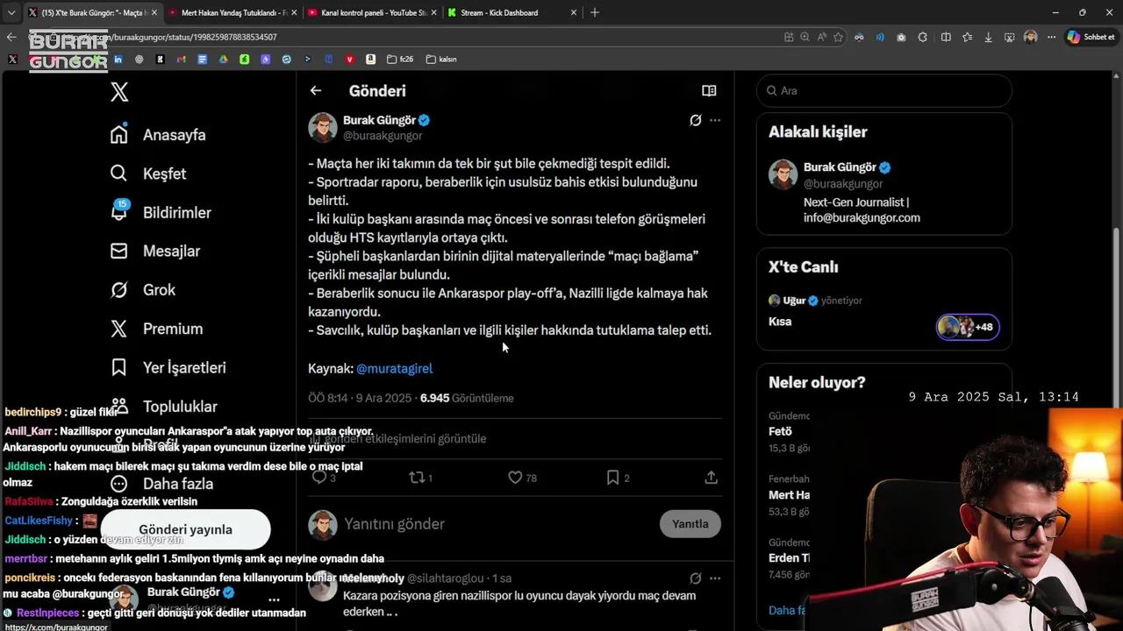Open Amazon bookmark icon

pyautogui.click(x=370, y=59)
